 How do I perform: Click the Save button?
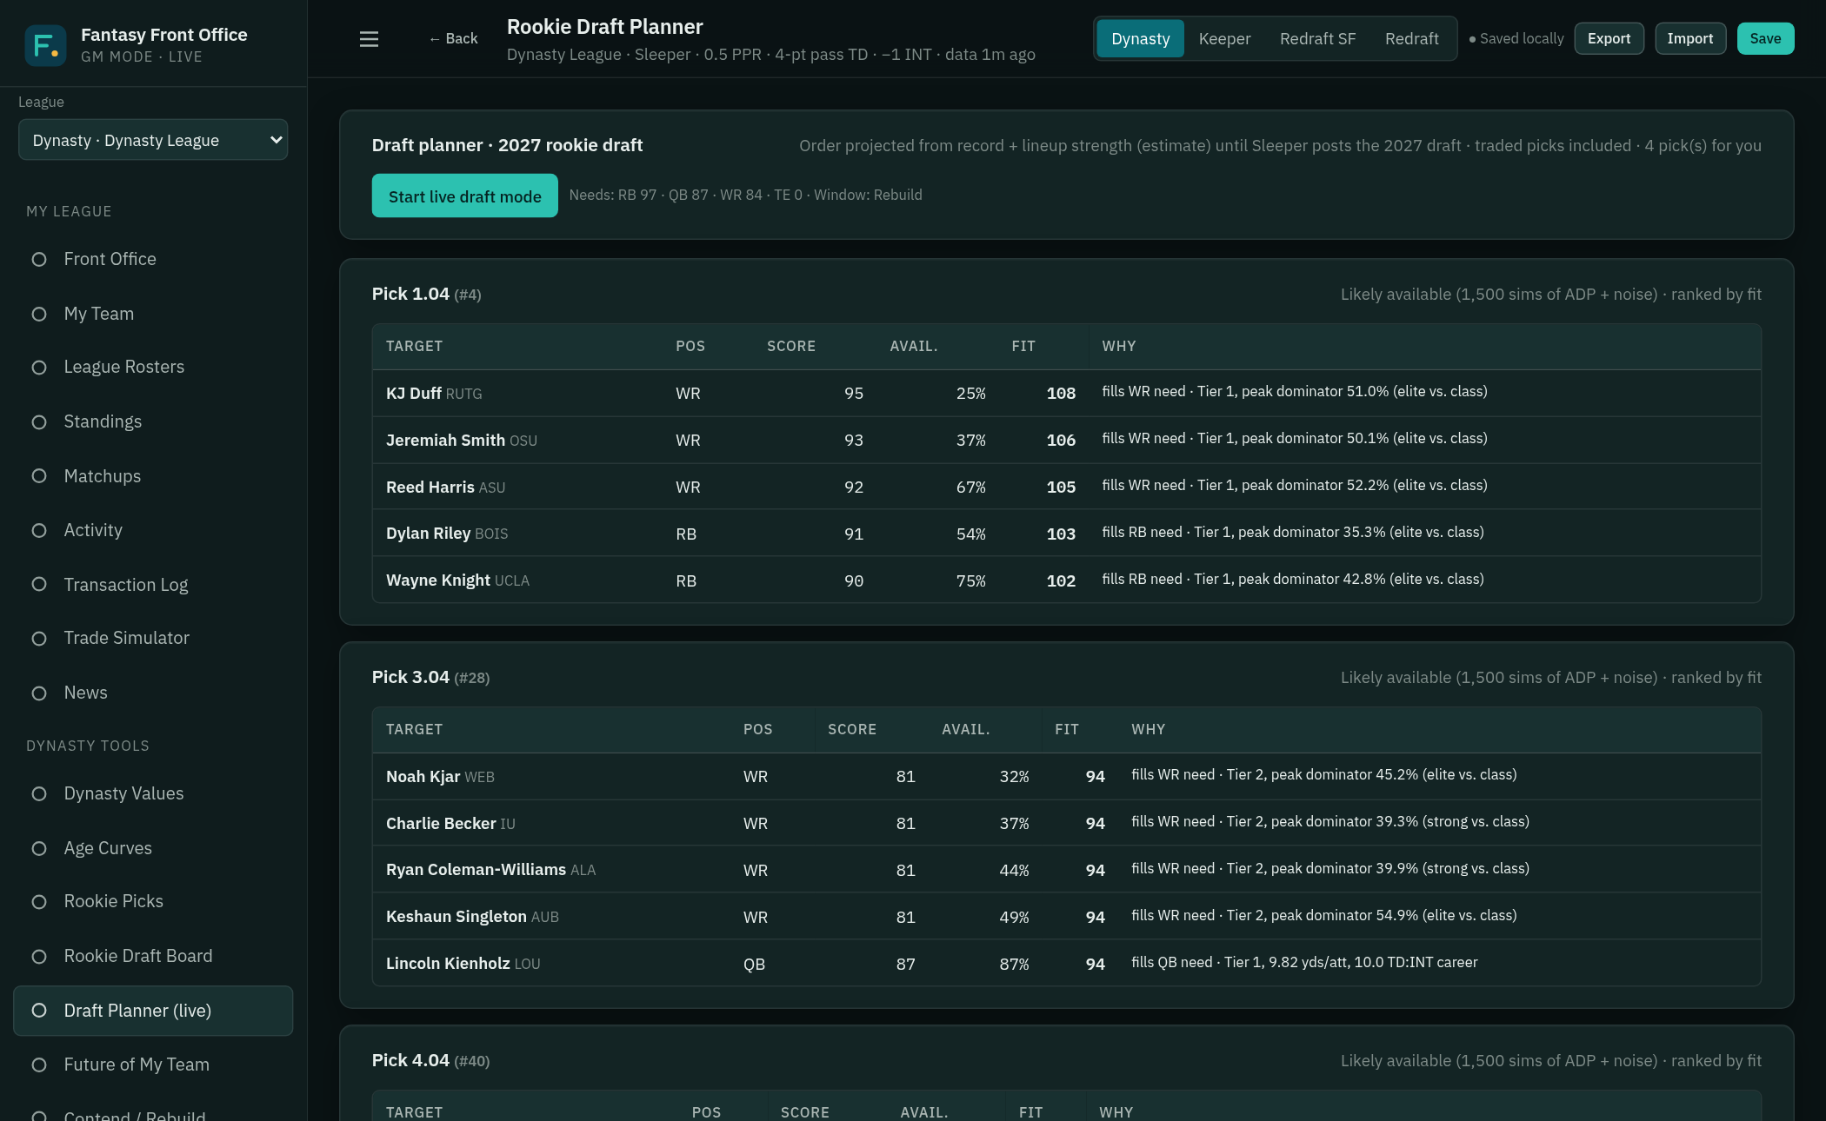pyautogui.click(x=1765, y=39)
